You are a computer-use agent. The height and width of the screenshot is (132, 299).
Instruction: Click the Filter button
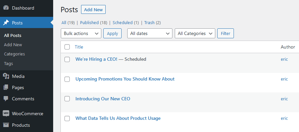[225, 33]
